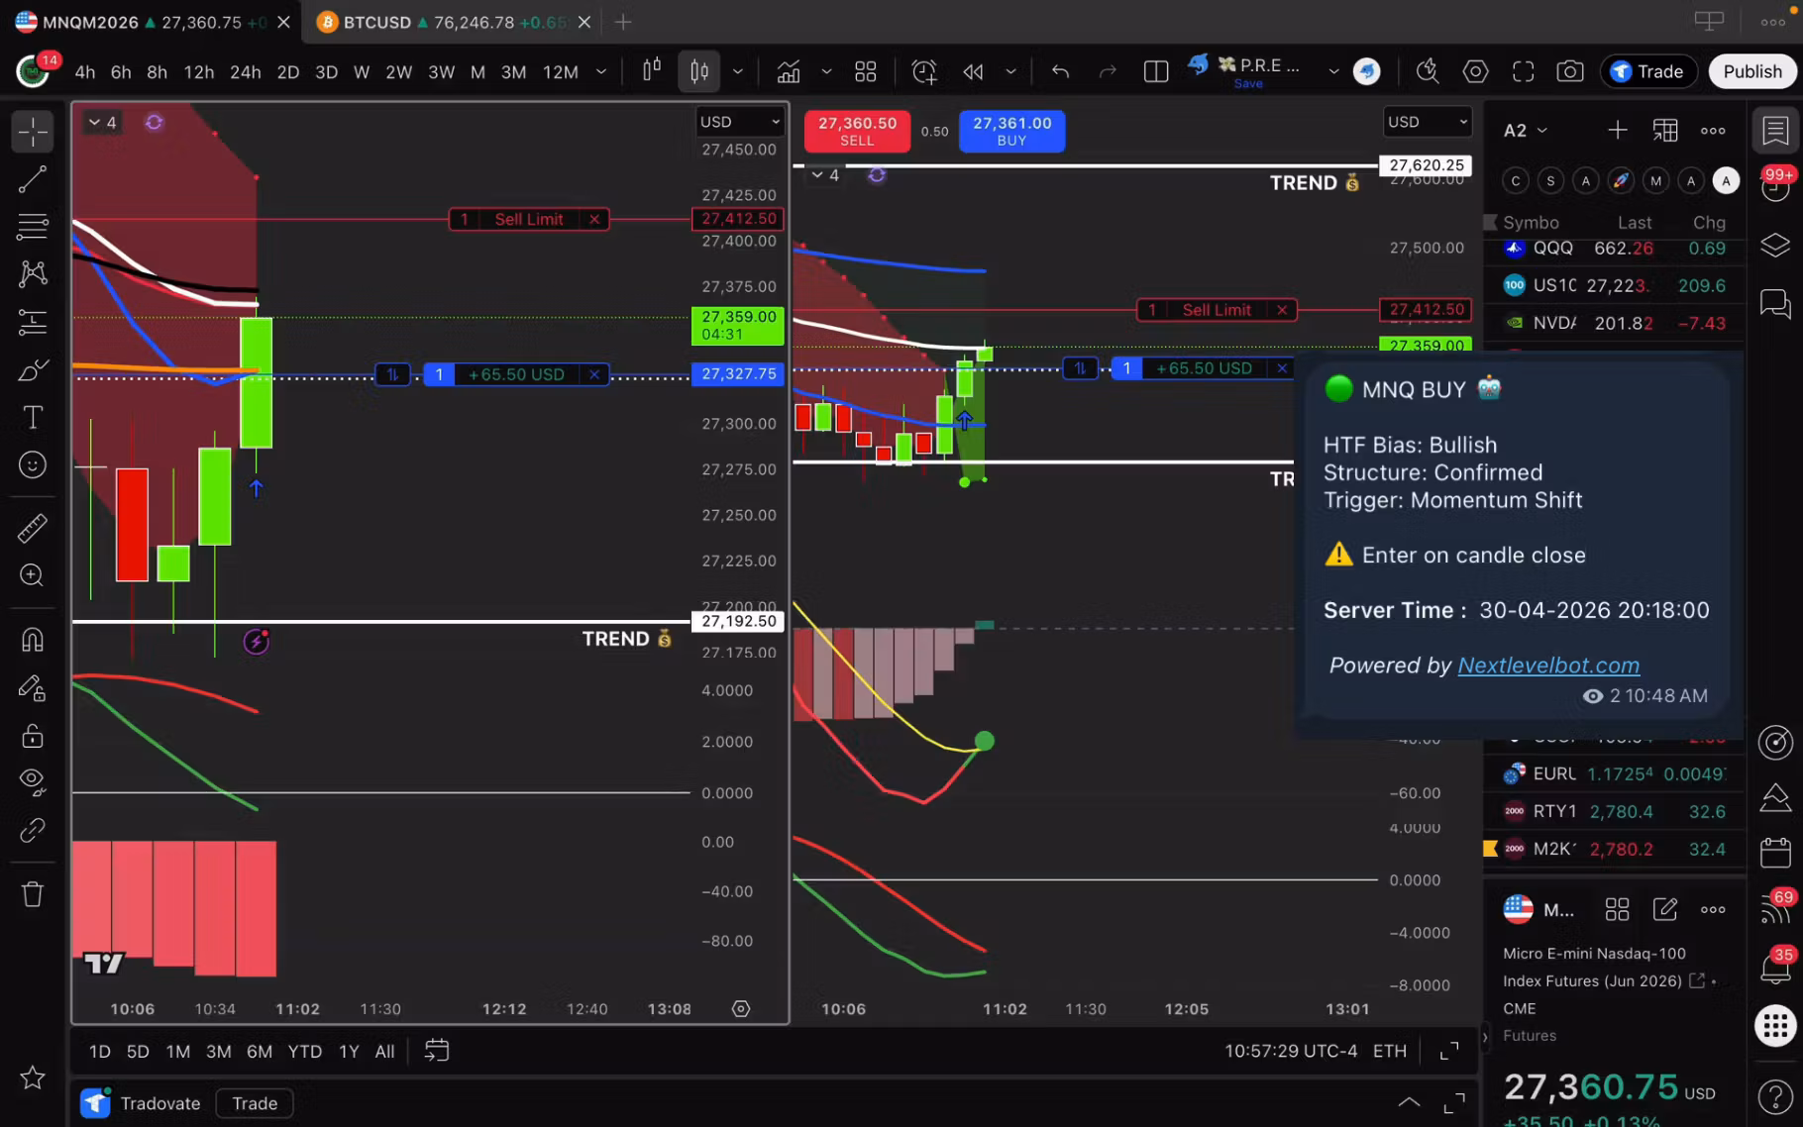The height and width of the screenshot is (1127, 1803).
Task: Add a symbol to the watchlist
Action: click(x=1618, y=130)
